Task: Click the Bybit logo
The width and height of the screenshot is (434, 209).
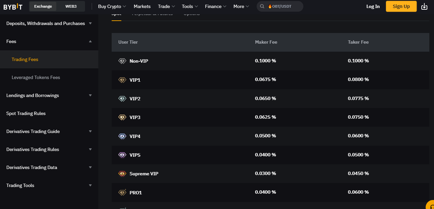Action: coord(13,7)
